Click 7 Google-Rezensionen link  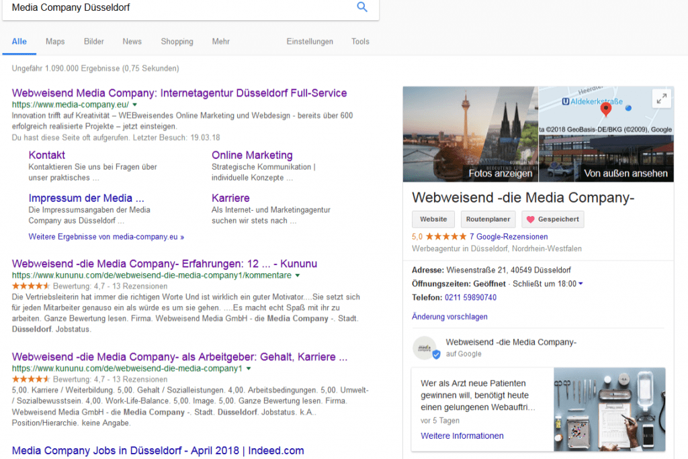[x=509, y=237]
